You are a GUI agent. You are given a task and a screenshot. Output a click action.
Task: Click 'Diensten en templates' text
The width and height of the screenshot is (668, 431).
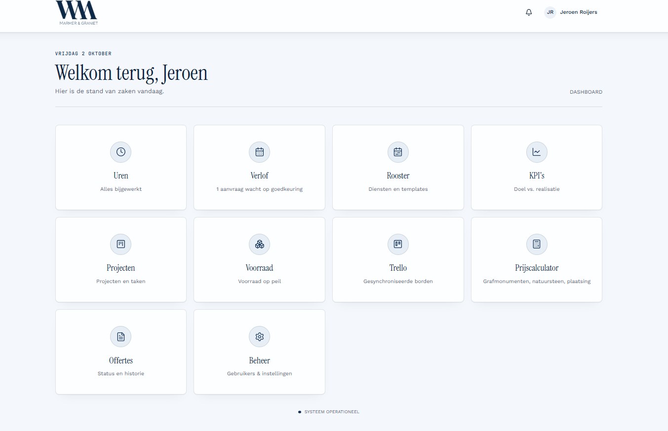pyautogui.click(x=398, y=189)
